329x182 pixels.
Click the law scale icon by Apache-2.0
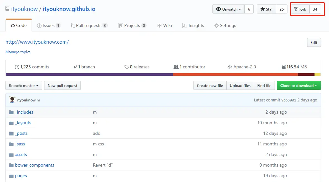230,67
